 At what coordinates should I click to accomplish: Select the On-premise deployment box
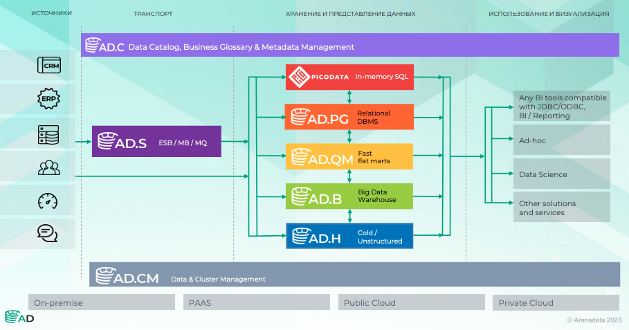click(x=102, y=302)
